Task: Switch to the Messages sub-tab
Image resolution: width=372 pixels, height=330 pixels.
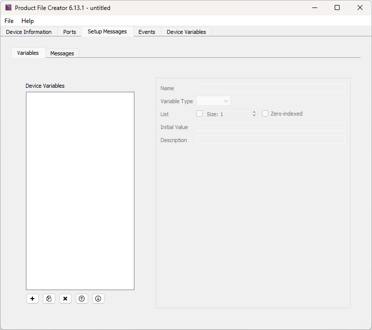Action: (62, 53)
